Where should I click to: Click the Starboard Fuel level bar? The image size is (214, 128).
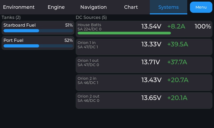point(38,31)
